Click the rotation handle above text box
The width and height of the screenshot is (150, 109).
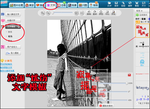click(x=91, y=67)
